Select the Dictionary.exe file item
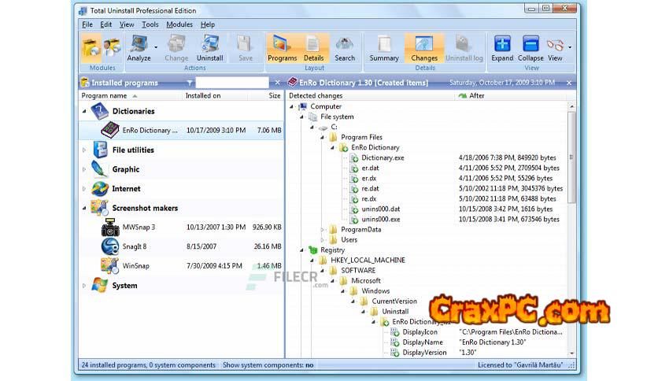 (383, 157)
